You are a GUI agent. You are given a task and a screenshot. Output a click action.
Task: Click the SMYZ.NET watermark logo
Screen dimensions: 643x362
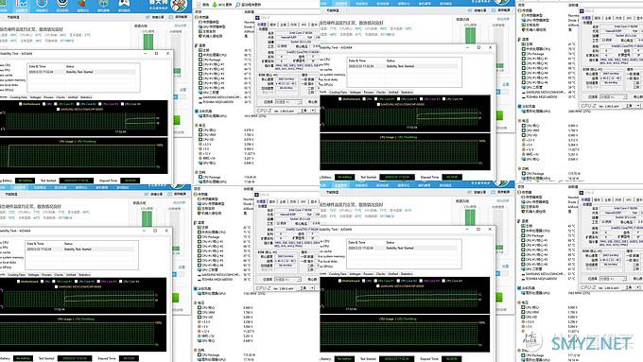590,343
